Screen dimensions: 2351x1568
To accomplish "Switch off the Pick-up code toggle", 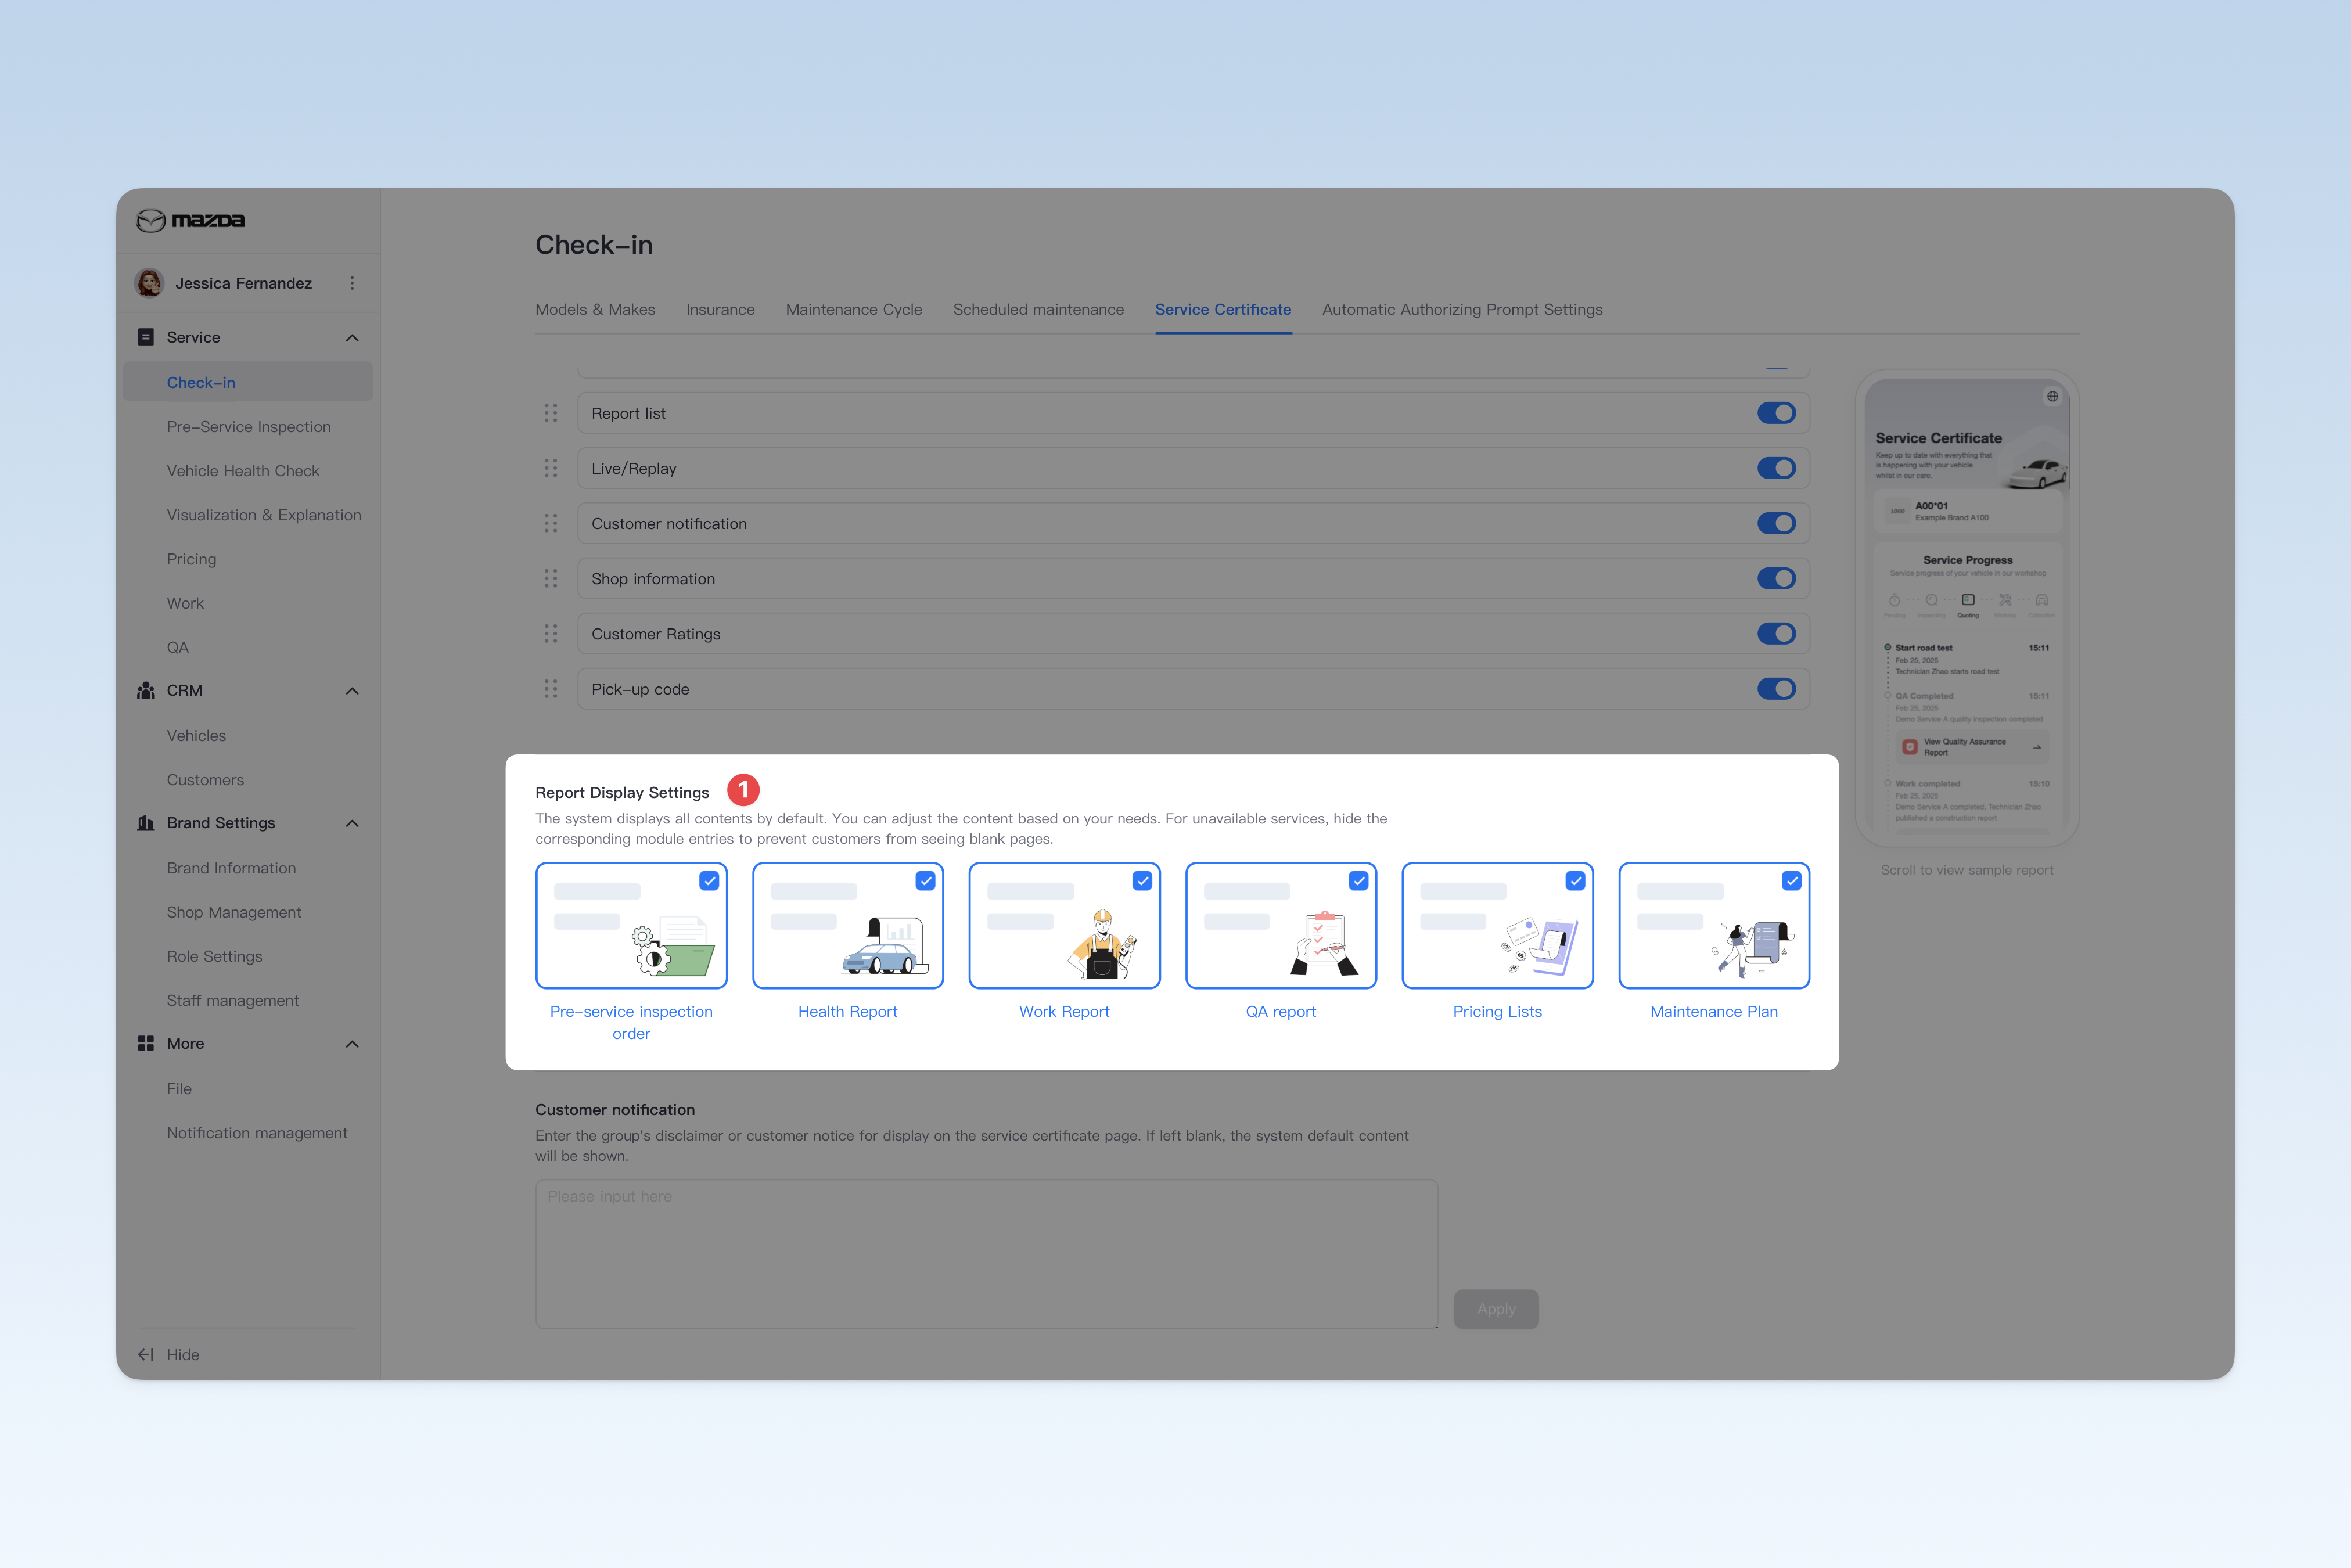I will tap(1776, 689).
